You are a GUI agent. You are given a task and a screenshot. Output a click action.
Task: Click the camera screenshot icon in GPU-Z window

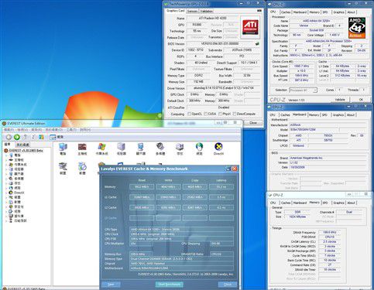tap(259, 11)
